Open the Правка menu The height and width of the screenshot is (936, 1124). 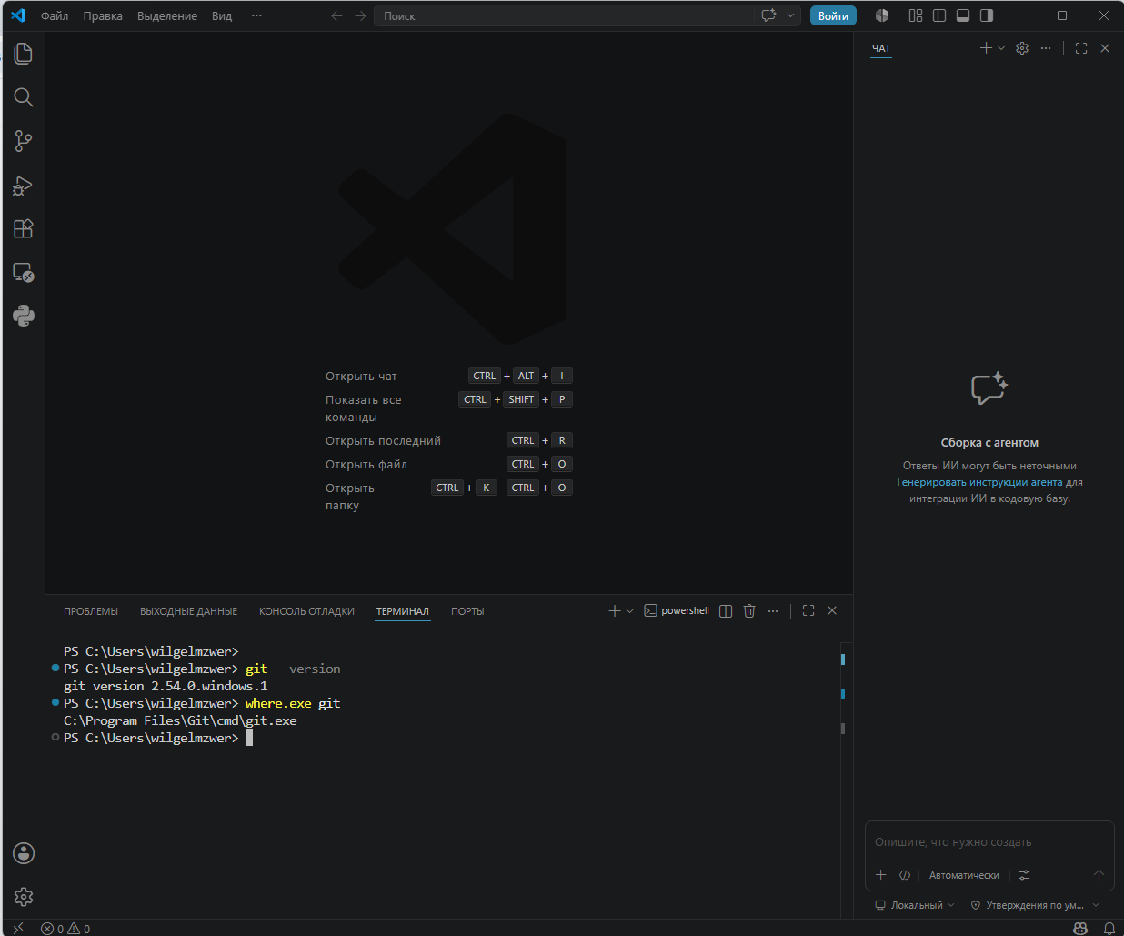click(x=103, y=15)
